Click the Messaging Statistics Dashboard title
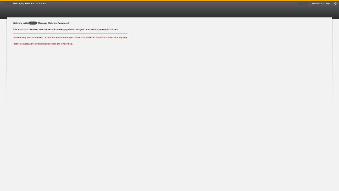Viewport: 339px width, 191px height. click(29, 3)
